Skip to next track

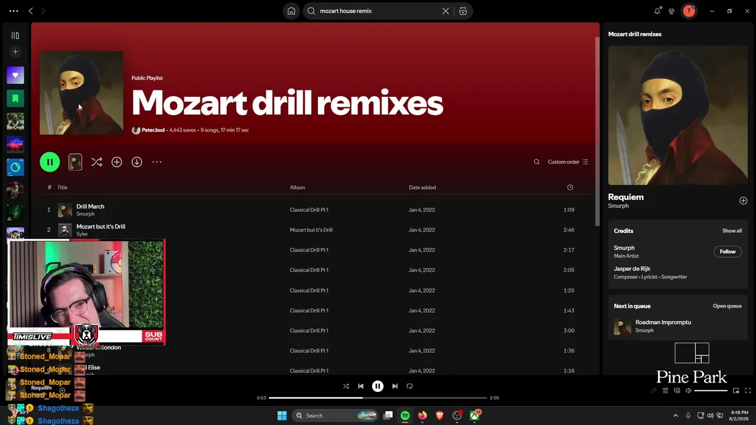point(395,386)
